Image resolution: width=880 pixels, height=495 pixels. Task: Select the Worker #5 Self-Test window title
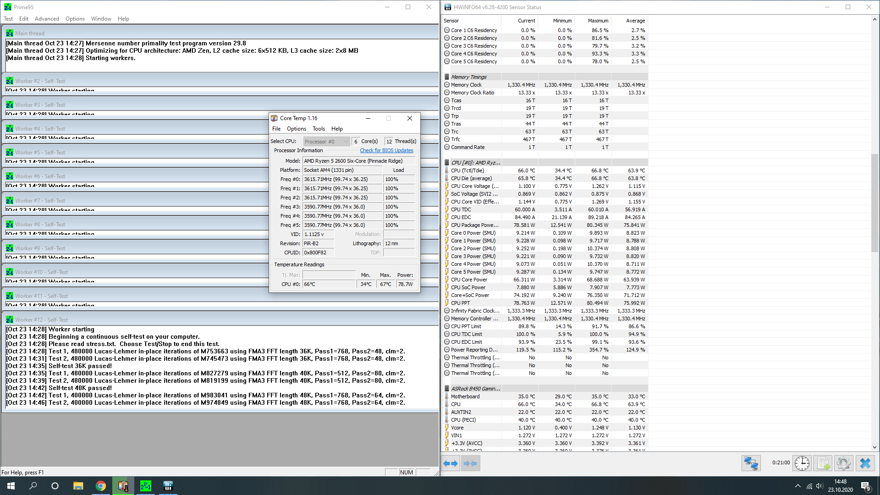[x=40, y=153]
